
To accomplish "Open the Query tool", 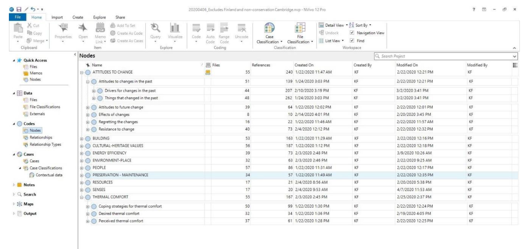I will (155, 28).
